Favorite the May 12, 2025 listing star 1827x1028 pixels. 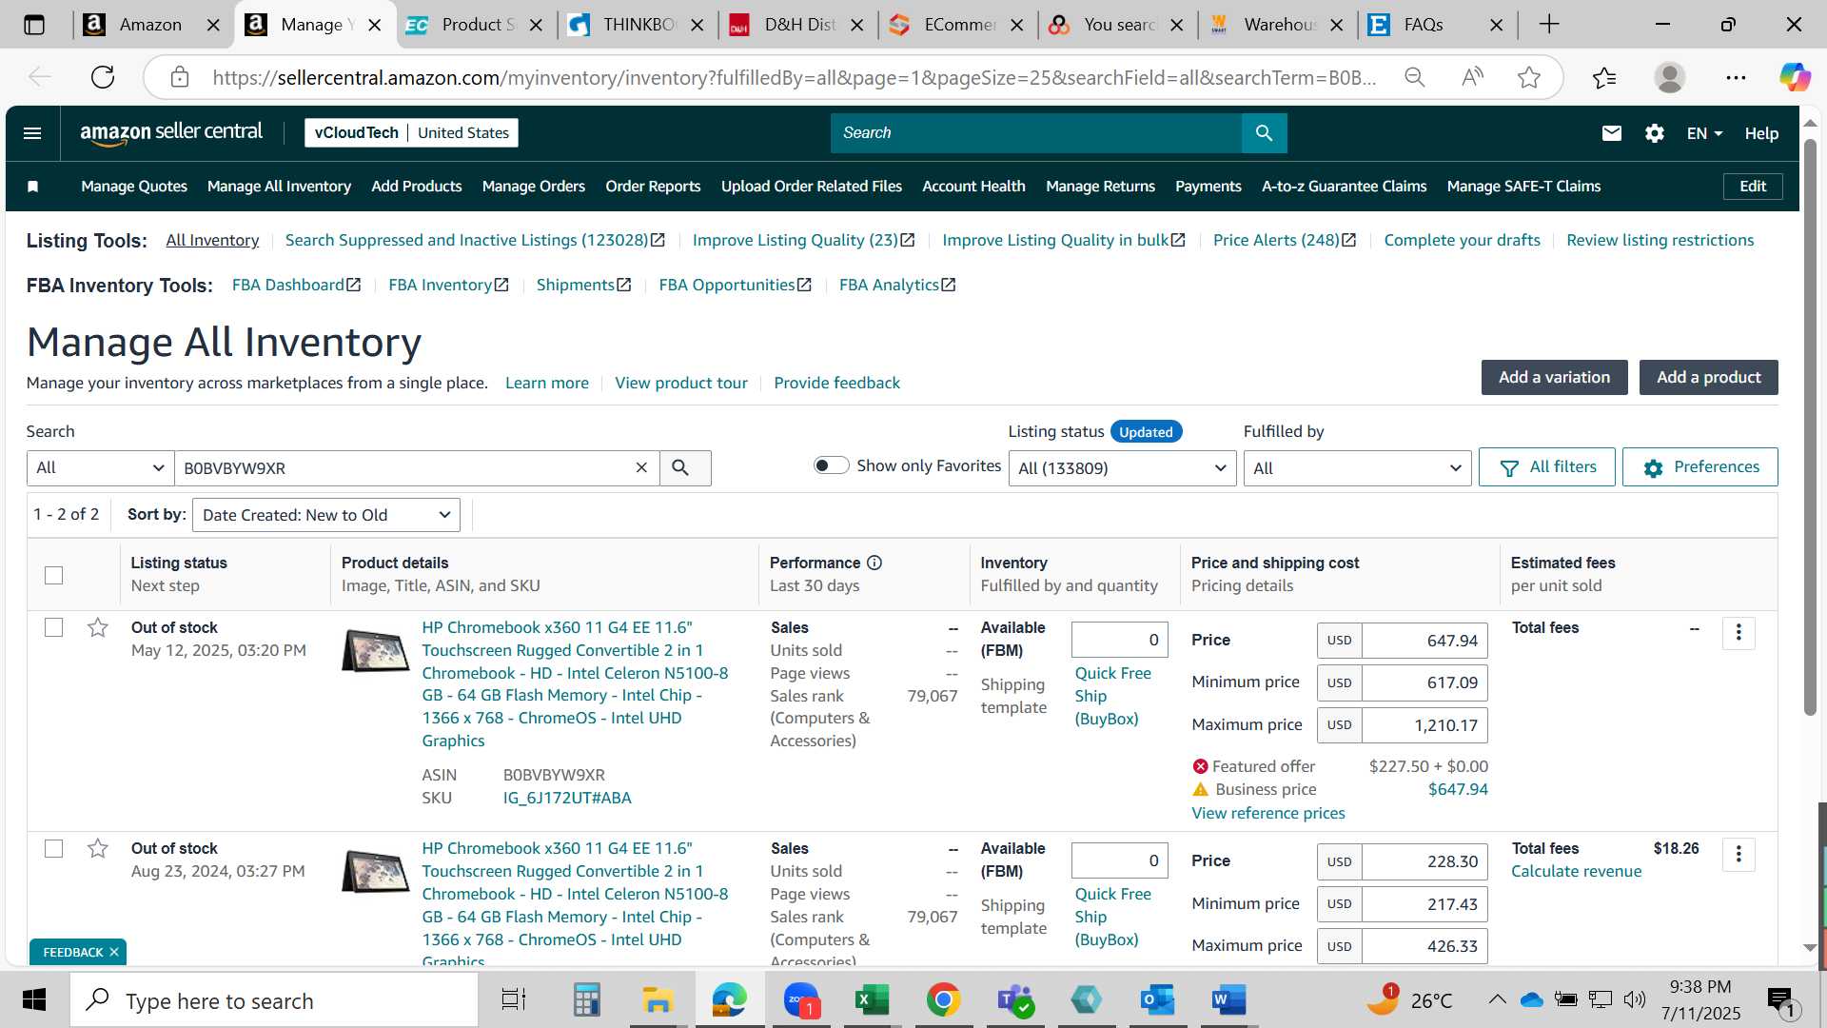pyautogui.click(x=98, y=627)
